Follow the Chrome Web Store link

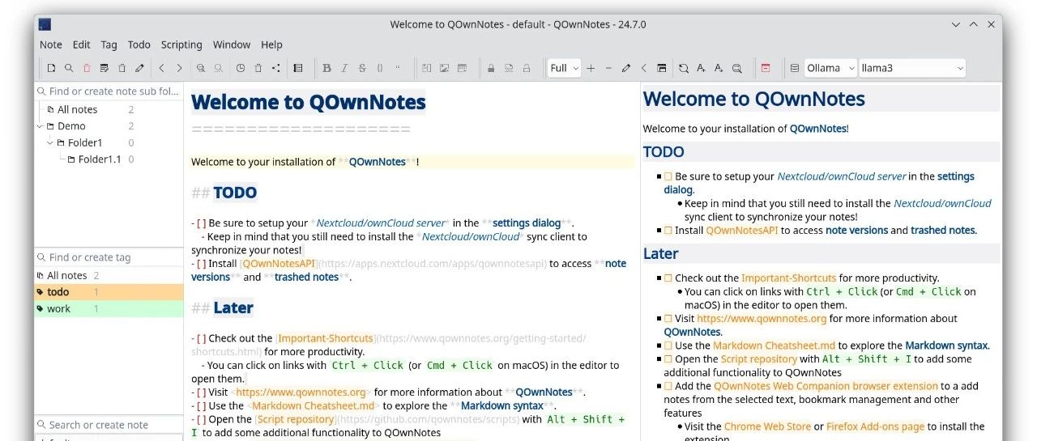coord(768,426)
